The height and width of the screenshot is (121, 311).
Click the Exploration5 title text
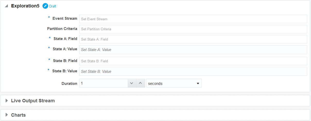point(25,6)
